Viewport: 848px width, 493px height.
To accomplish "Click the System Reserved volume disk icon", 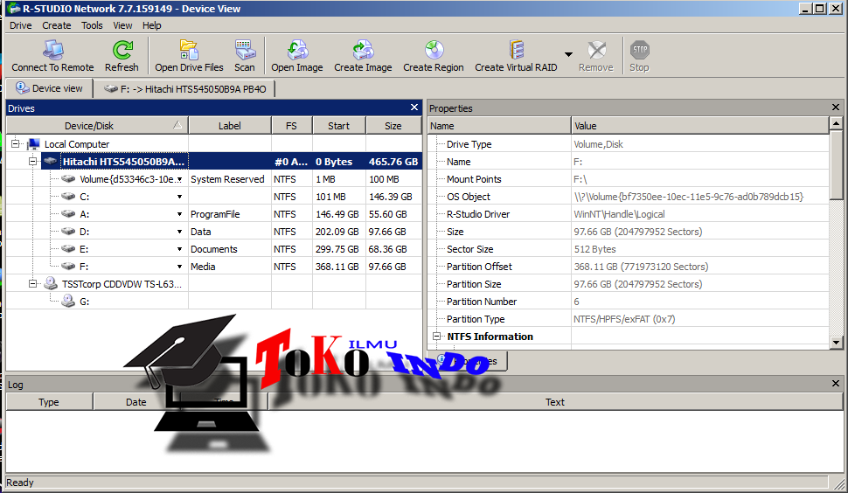I will point(68,179).
